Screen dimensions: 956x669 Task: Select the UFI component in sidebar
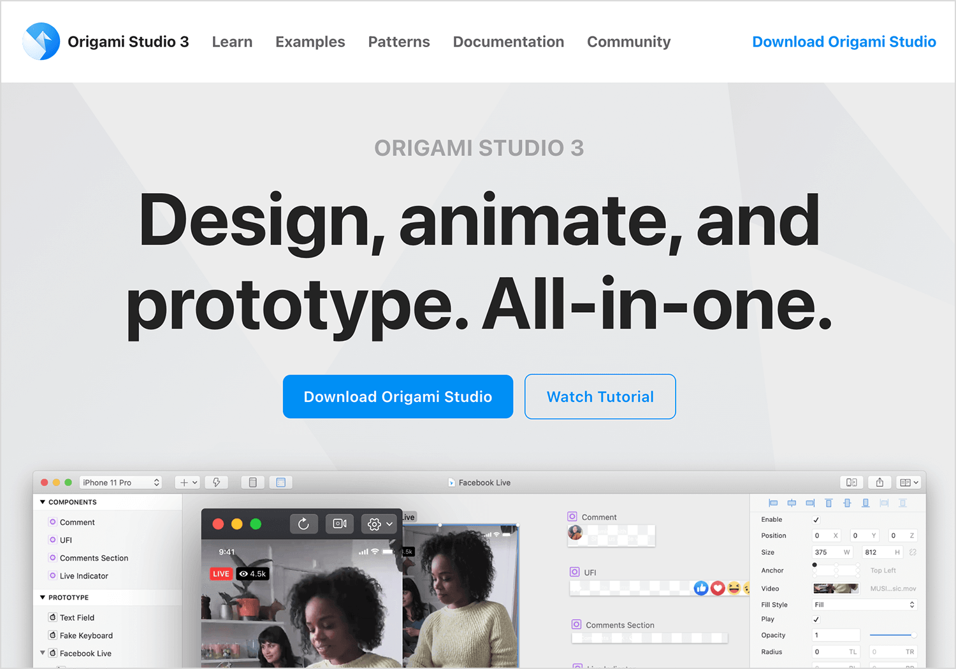click(66, 540)
